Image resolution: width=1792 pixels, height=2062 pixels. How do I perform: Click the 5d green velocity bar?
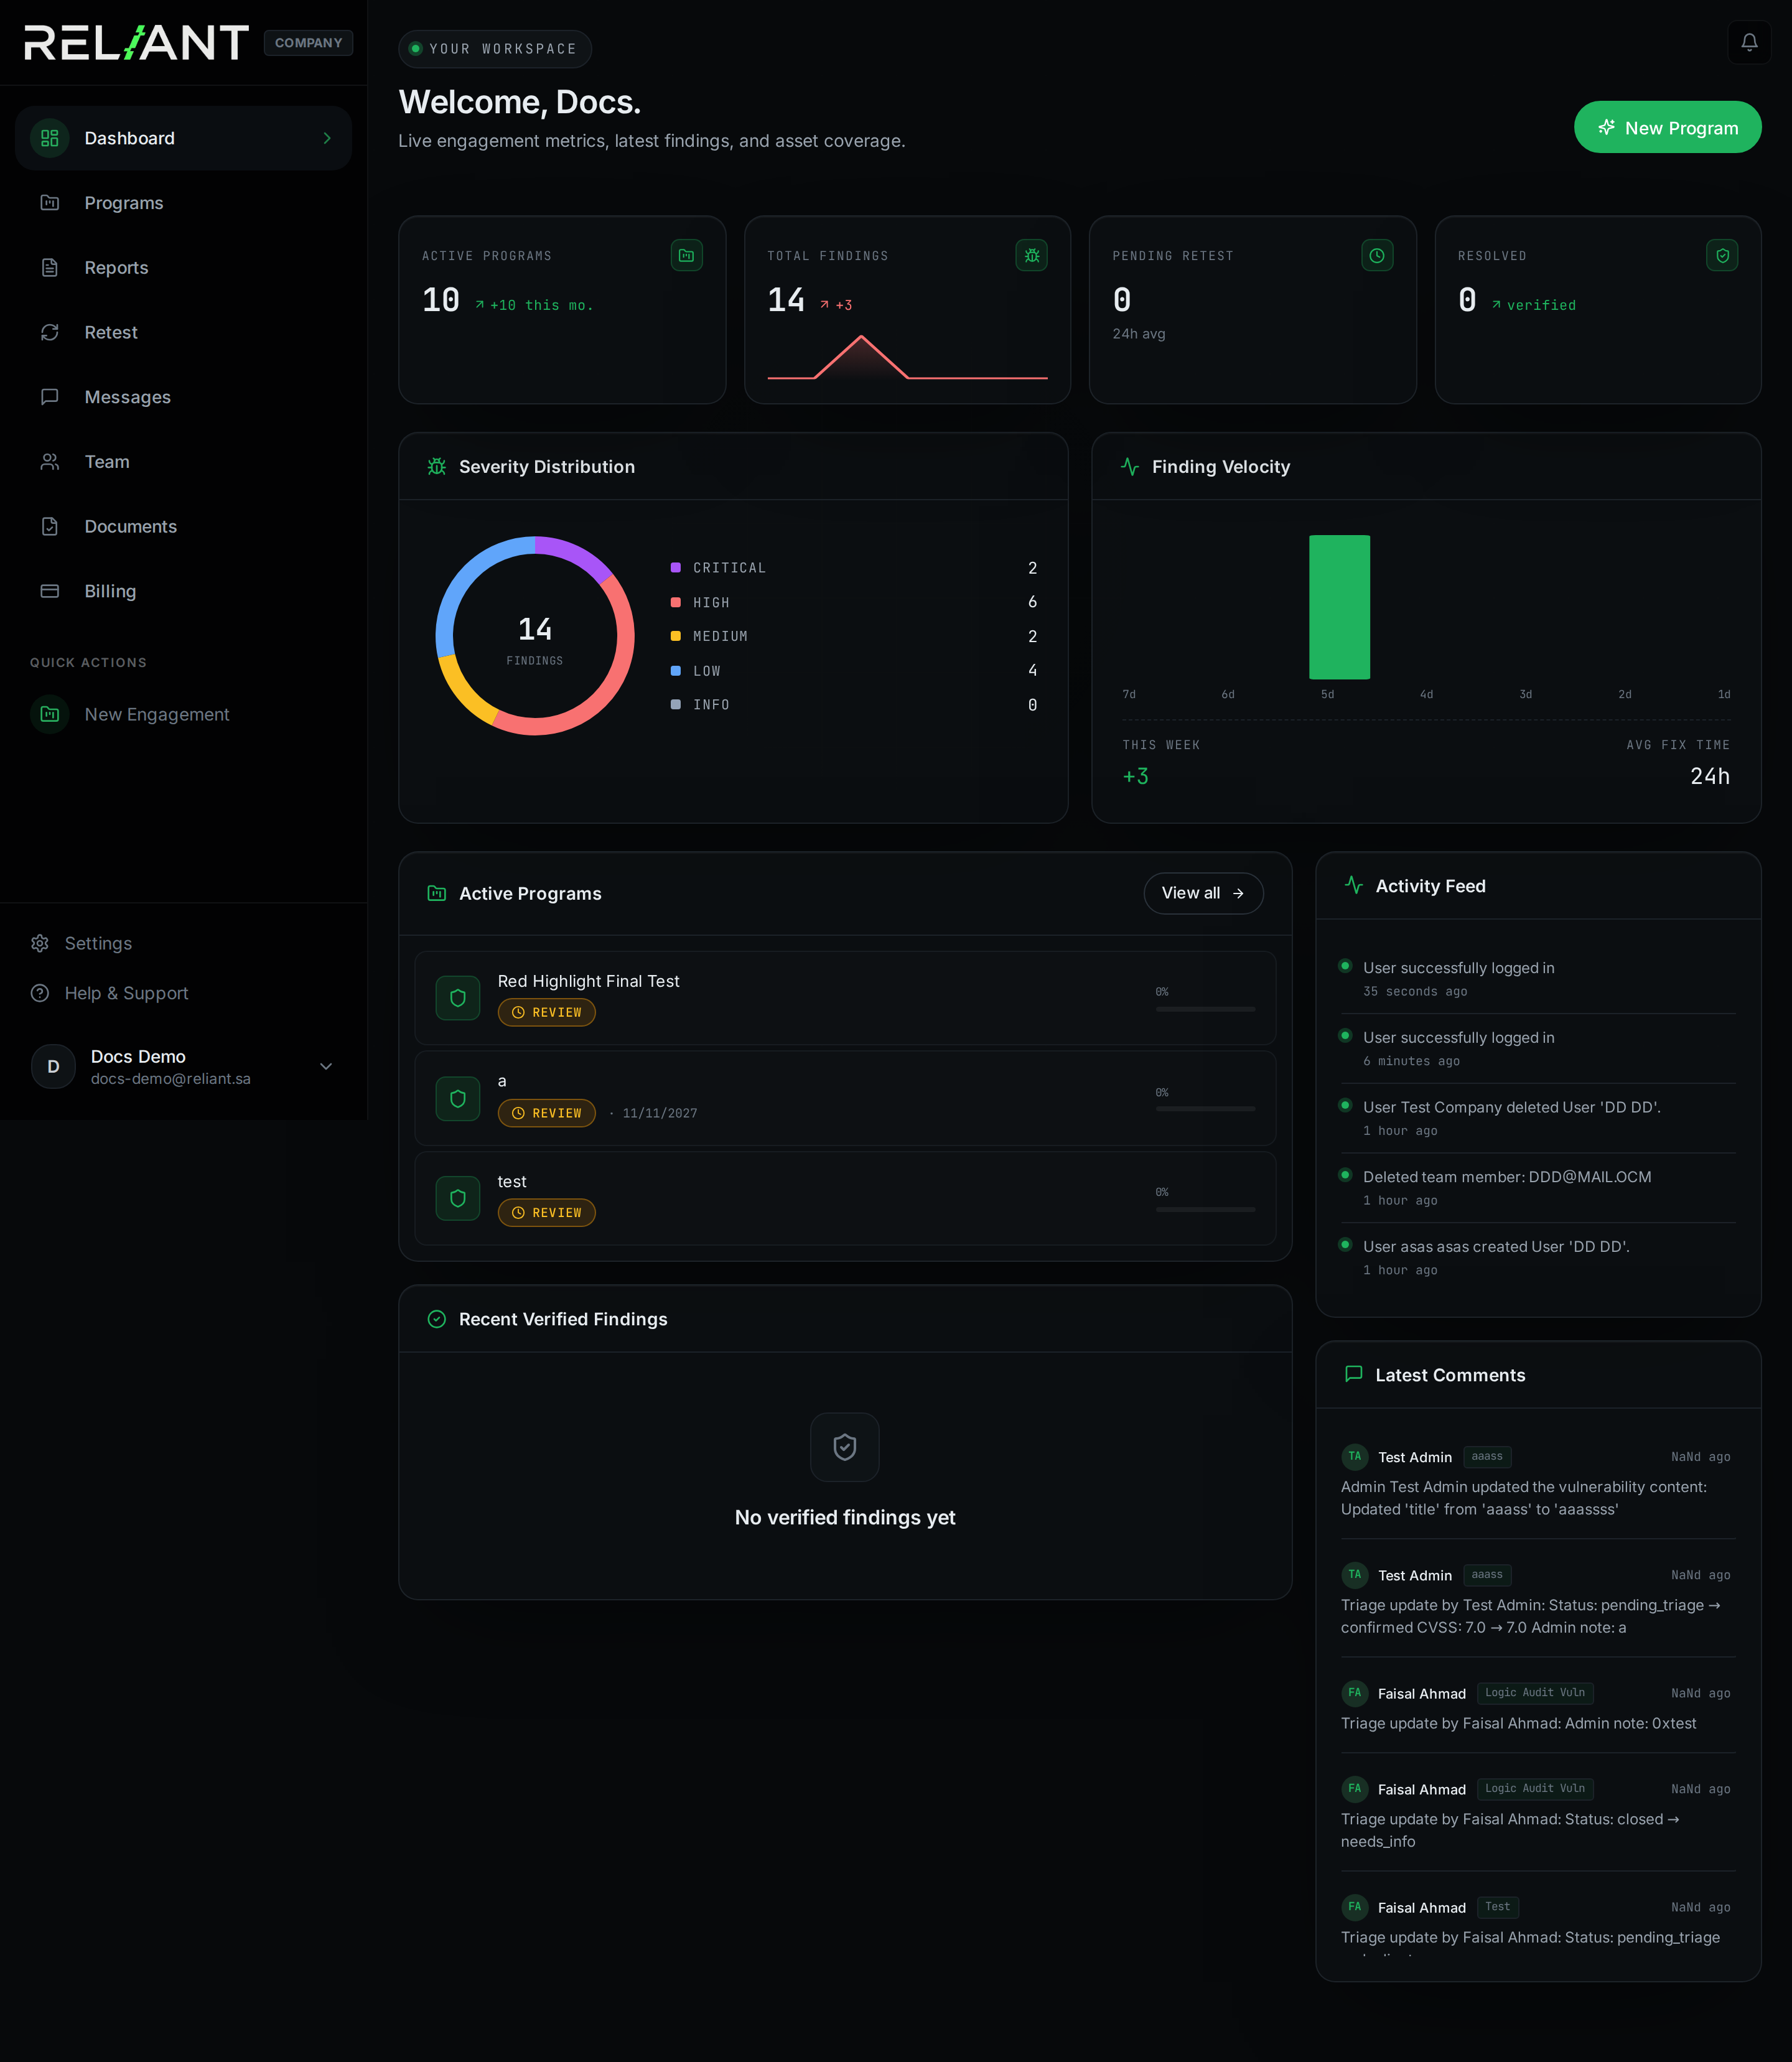pos(1339,607)
